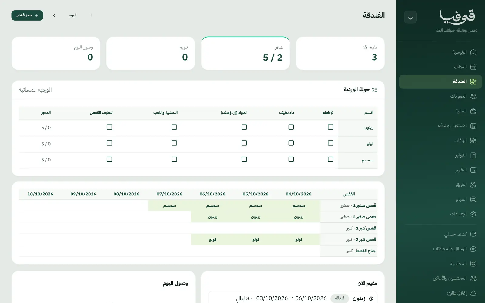
Task: Check الإطعام for سمسم
Action: tap(330, 159)
